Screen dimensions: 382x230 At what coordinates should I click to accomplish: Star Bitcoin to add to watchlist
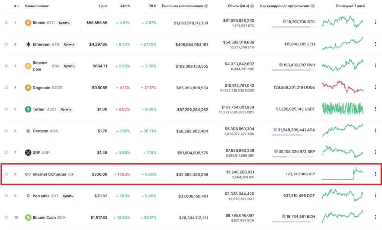6,23
